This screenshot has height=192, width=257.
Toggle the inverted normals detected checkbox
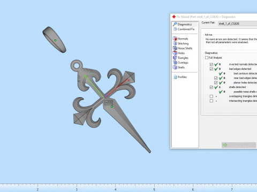[211, 65]
